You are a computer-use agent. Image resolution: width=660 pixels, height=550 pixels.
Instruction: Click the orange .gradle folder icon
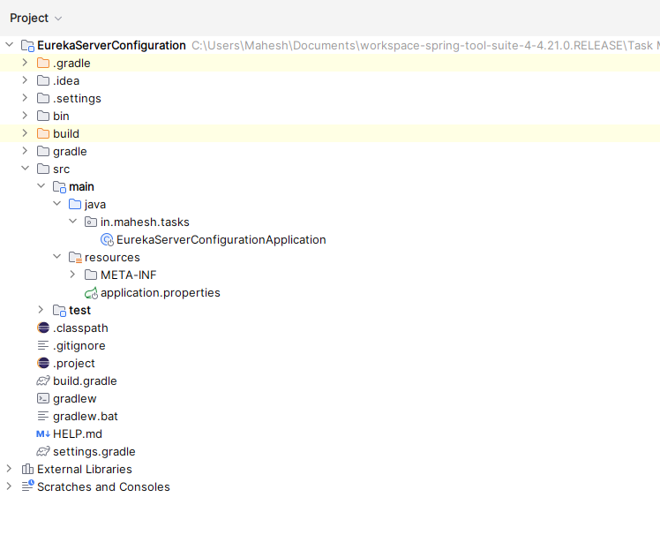coord(43,63)
